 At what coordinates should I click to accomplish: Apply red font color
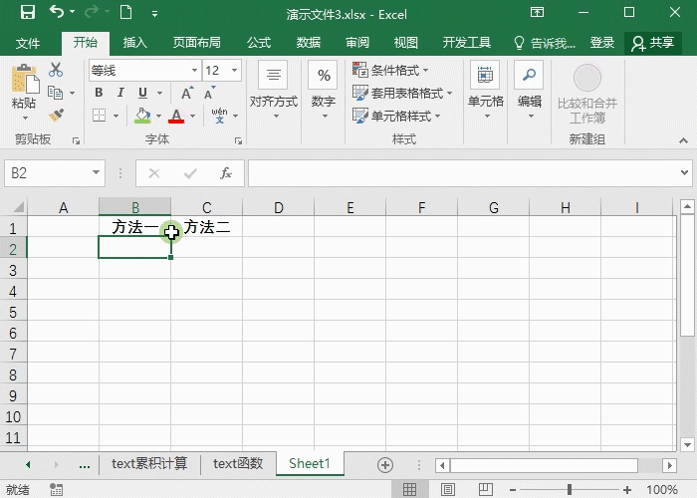(176, 116)
